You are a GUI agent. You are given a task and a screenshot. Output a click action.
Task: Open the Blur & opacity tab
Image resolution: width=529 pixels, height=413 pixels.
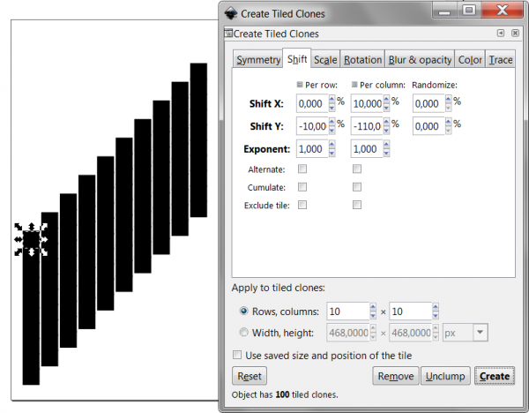(x=420, y=60)
